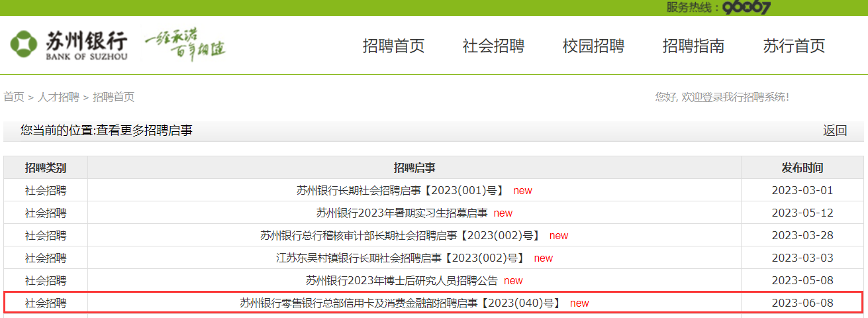Screen dimensions: 868x318
Task: Click the 首页 breadcrumb link
Action: coord(14,97)
